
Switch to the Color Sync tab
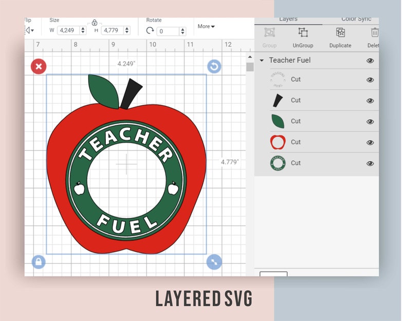pyautogui.click(x=356, y=19)
